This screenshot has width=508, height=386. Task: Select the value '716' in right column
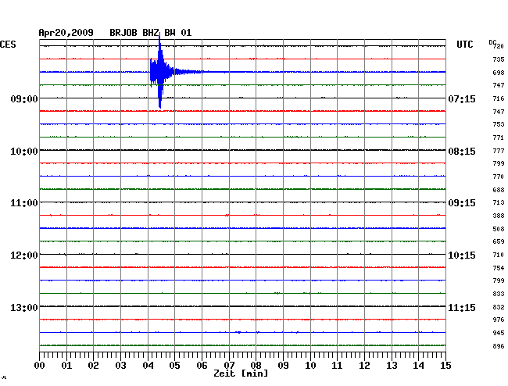pos(499,98)
